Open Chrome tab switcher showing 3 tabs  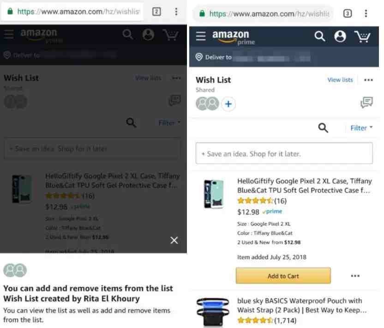click(347, 13)
